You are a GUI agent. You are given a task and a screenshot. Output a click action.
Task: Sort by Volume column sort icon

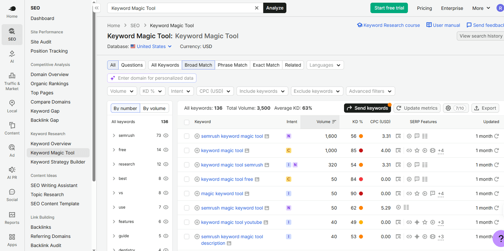pos(334,122)
